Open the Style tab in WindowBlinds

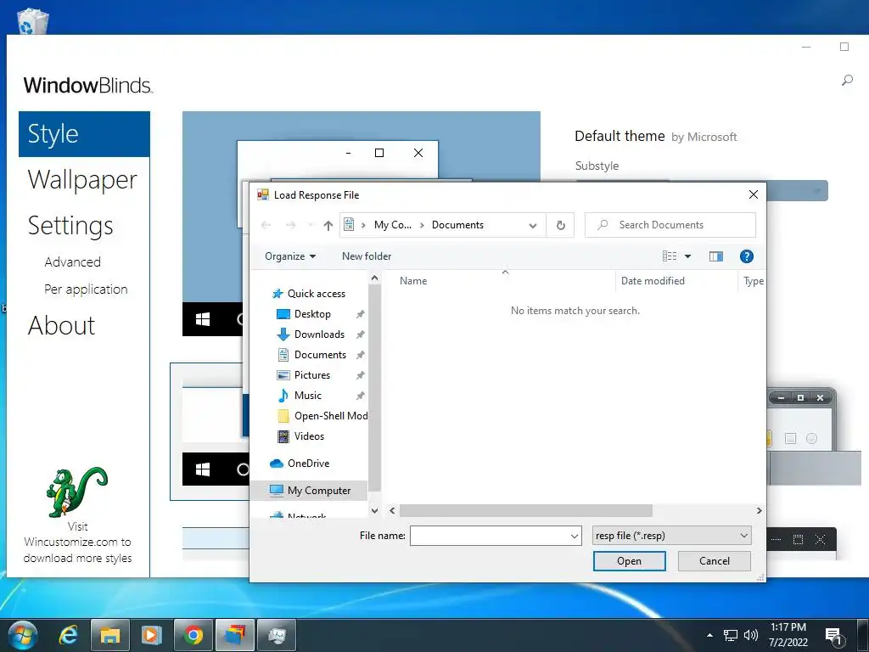[x=84, y=134]
